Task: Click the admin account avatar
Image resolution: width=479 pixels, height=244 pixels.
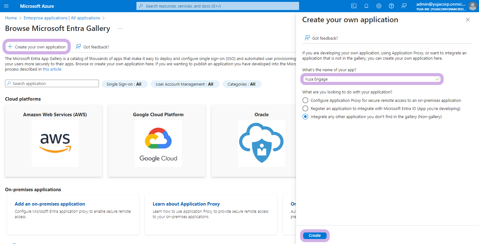Action: pyautogui.click(x=472, y=6)
